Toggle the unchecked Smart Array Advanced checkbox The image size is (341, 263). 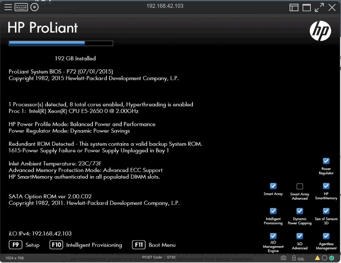(300, 186)
